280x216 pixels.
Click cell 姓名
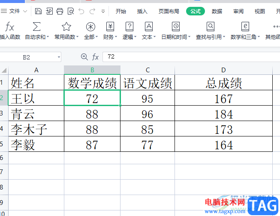tap(36, 83)
